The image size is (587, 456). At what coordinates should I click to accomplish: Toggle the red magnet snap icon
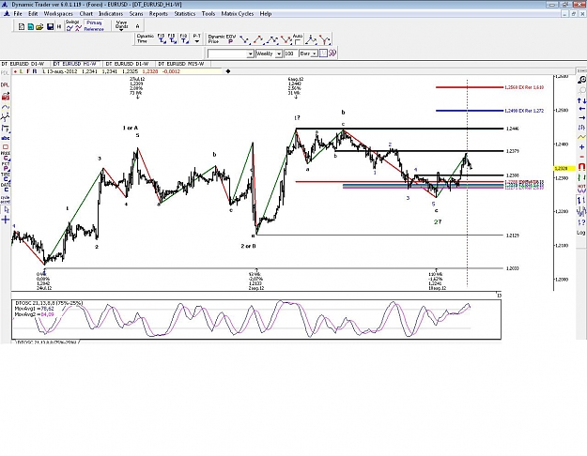coord(581,167)
